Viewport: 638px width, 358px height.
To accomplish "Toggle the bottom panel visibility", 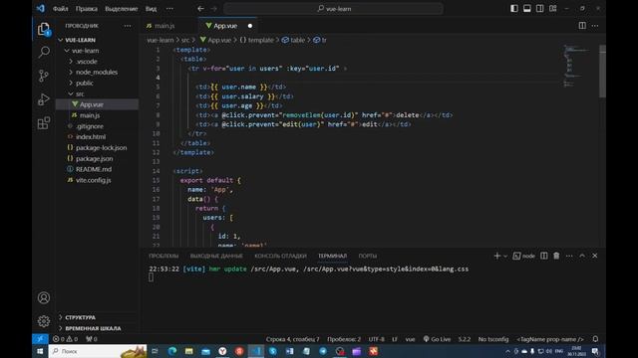I will pyautogui.click(x=527, y=9).
